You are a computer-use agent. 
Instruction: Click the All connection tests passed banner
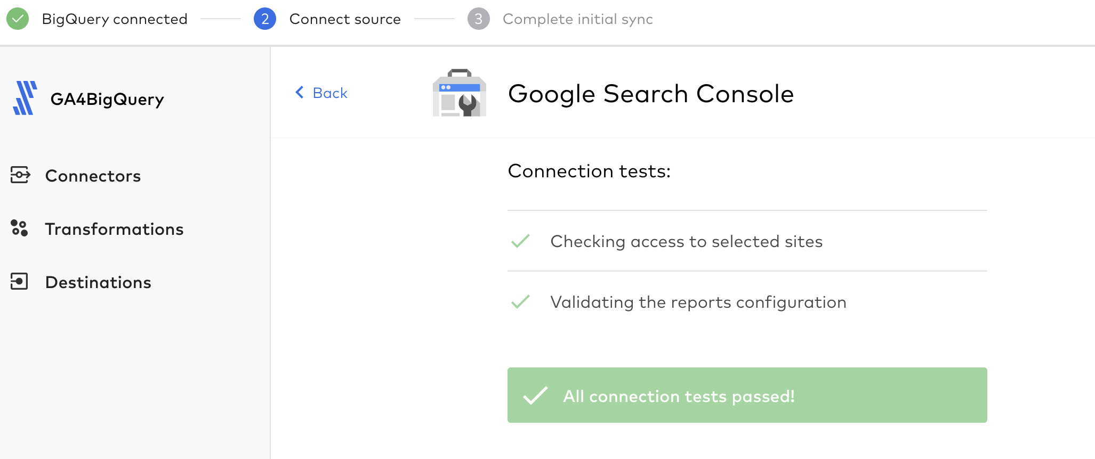(747, 395)
